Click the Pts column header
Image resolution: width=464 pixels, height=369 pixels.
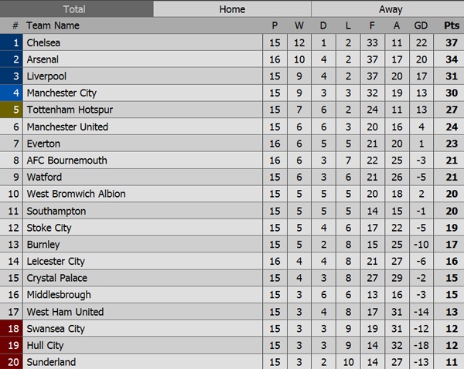(x=452, y=25)
